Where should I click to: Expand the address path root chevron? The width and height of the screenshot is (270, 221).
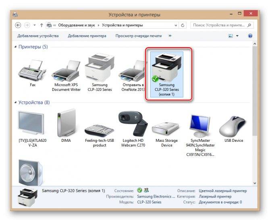pyautogui.click(x=54, y=25)
